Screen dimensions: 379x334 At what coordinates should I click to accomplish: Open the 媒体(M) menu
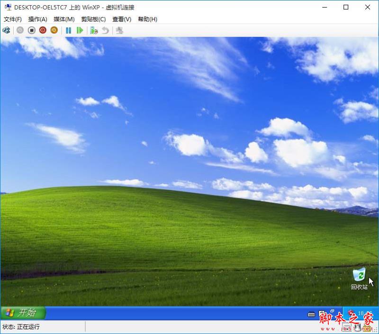(64, 19)
